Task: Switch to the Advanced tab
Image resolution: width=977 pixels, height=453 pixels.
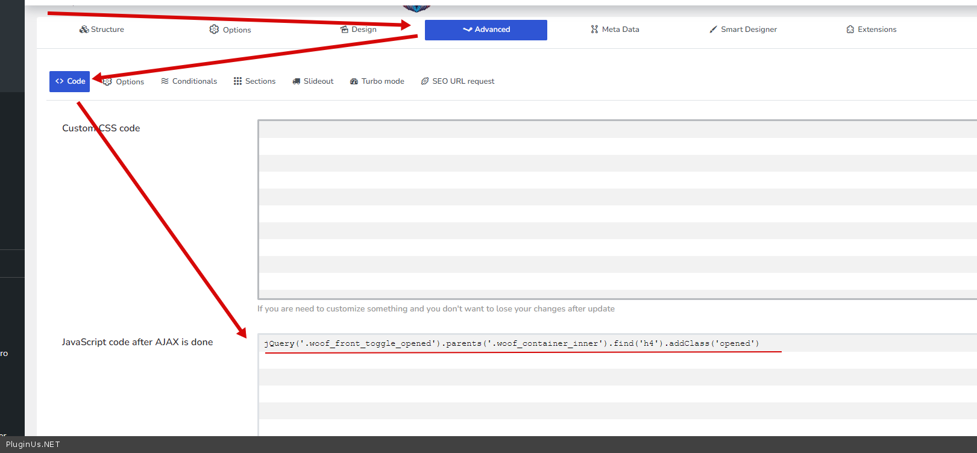Action: pyautogui.click(x=486, y=30)
